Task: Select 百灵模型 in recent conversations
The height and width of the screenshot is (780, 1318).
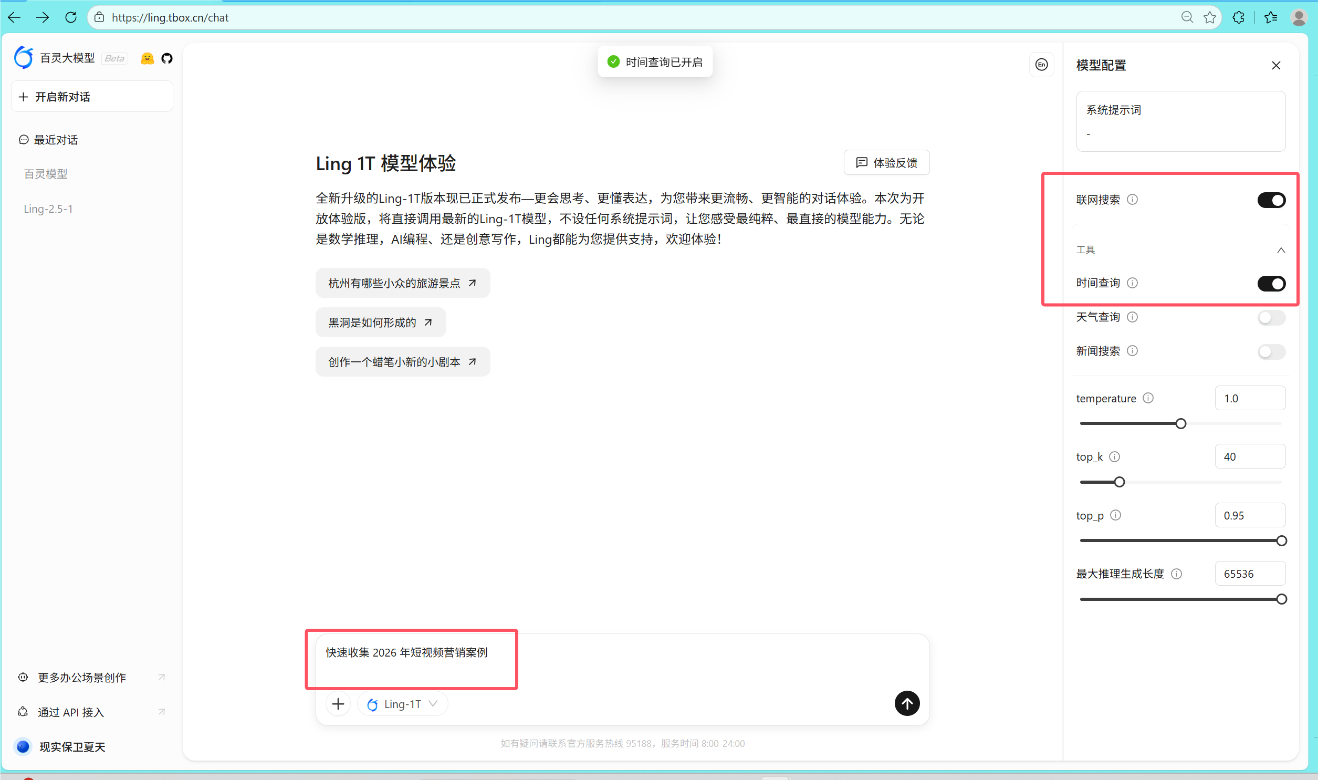Action: [x=46, y=174]
